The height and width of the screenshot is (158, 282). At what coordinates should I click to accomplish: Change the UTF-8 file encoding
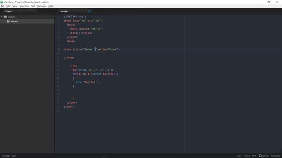pos(247,156)
